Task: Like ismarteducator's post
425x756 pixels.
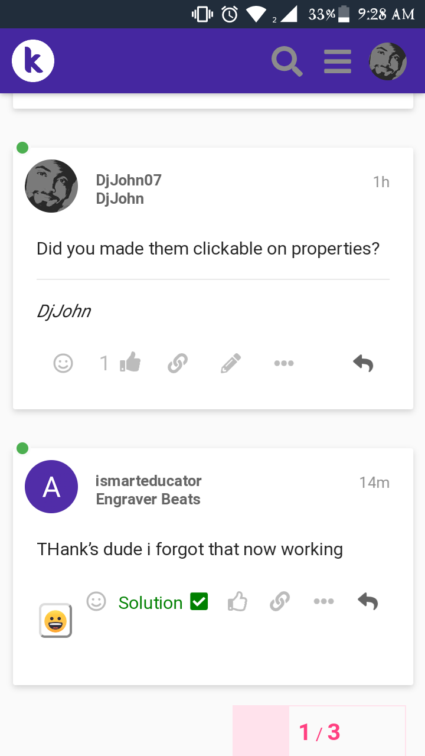Action: click(x=237, y=602)
